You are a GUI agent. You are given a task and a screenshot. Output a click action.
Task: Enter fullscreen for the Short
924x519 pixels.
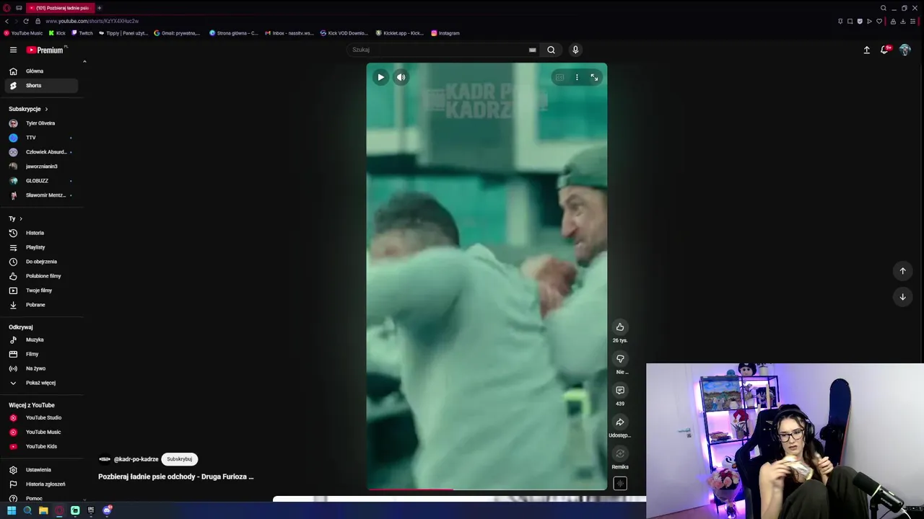tap(594, 77)
